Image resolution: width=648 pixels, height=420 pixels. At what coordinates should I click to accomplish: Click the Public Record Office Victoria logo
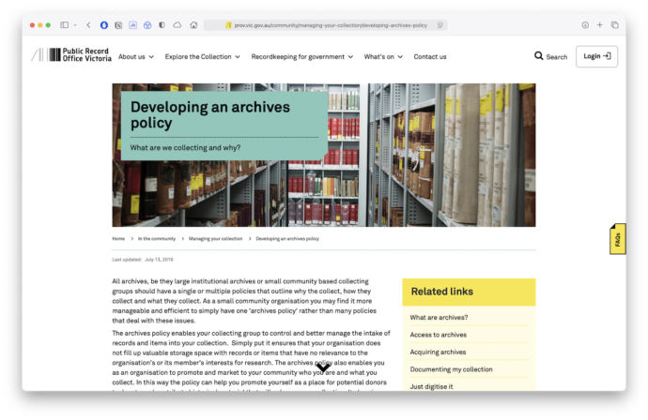71,56
